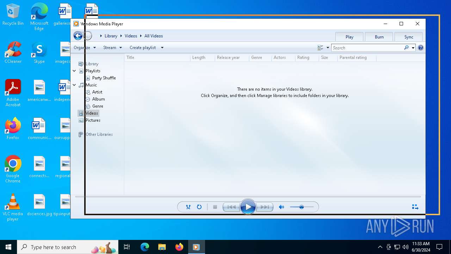Collapse the Music tree node

pyautogui.click(x=74, y=85)
